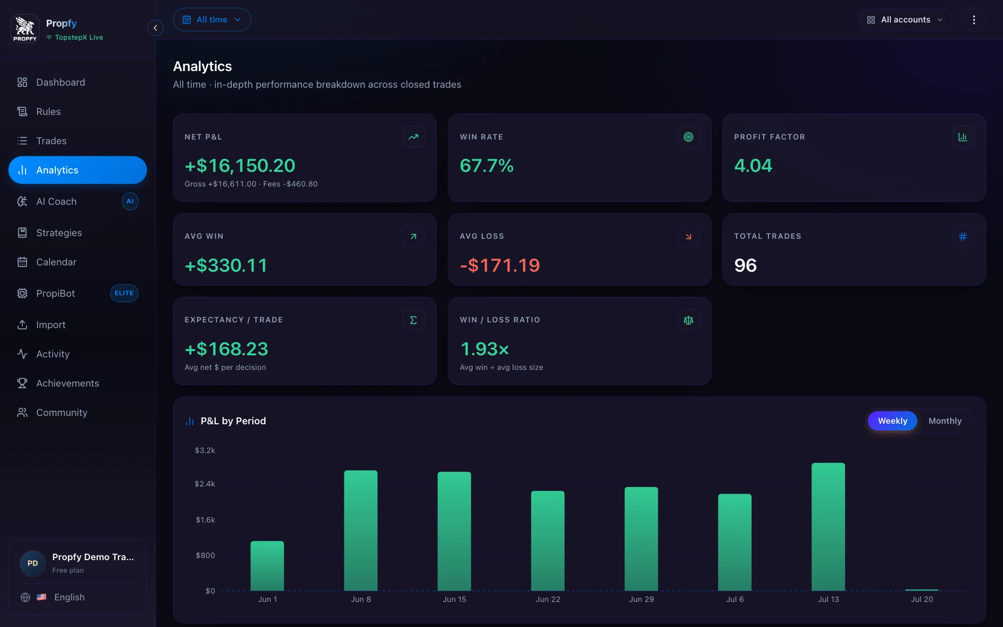The image size is (1003, 627).
Task: Click the Net P&L trending-up icon
Action: [x=413, y=137]
